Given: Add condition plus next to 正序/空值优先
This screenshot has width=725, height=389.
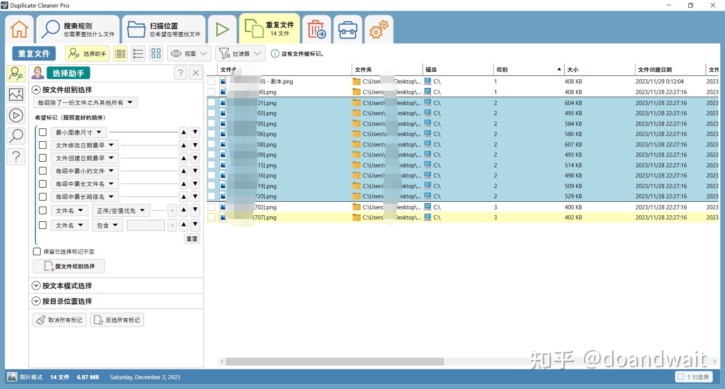Looking at the screenshot, I should click(x=172, y=211).
